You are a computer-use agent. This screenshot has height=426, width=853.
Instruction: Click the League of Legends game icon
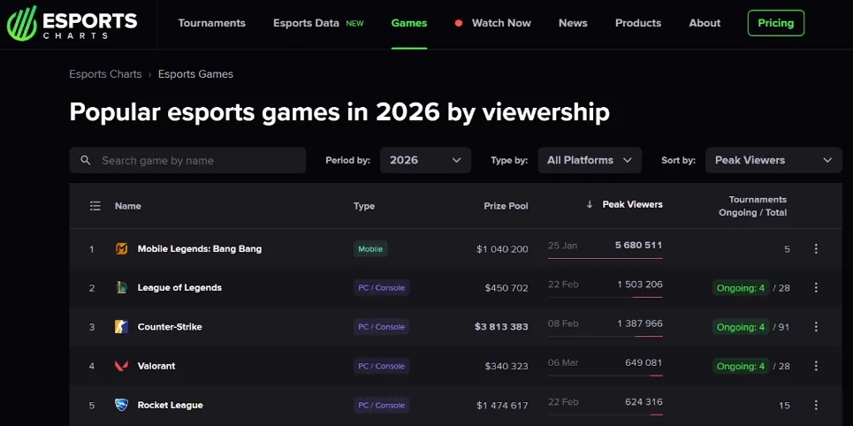(121, 288)
